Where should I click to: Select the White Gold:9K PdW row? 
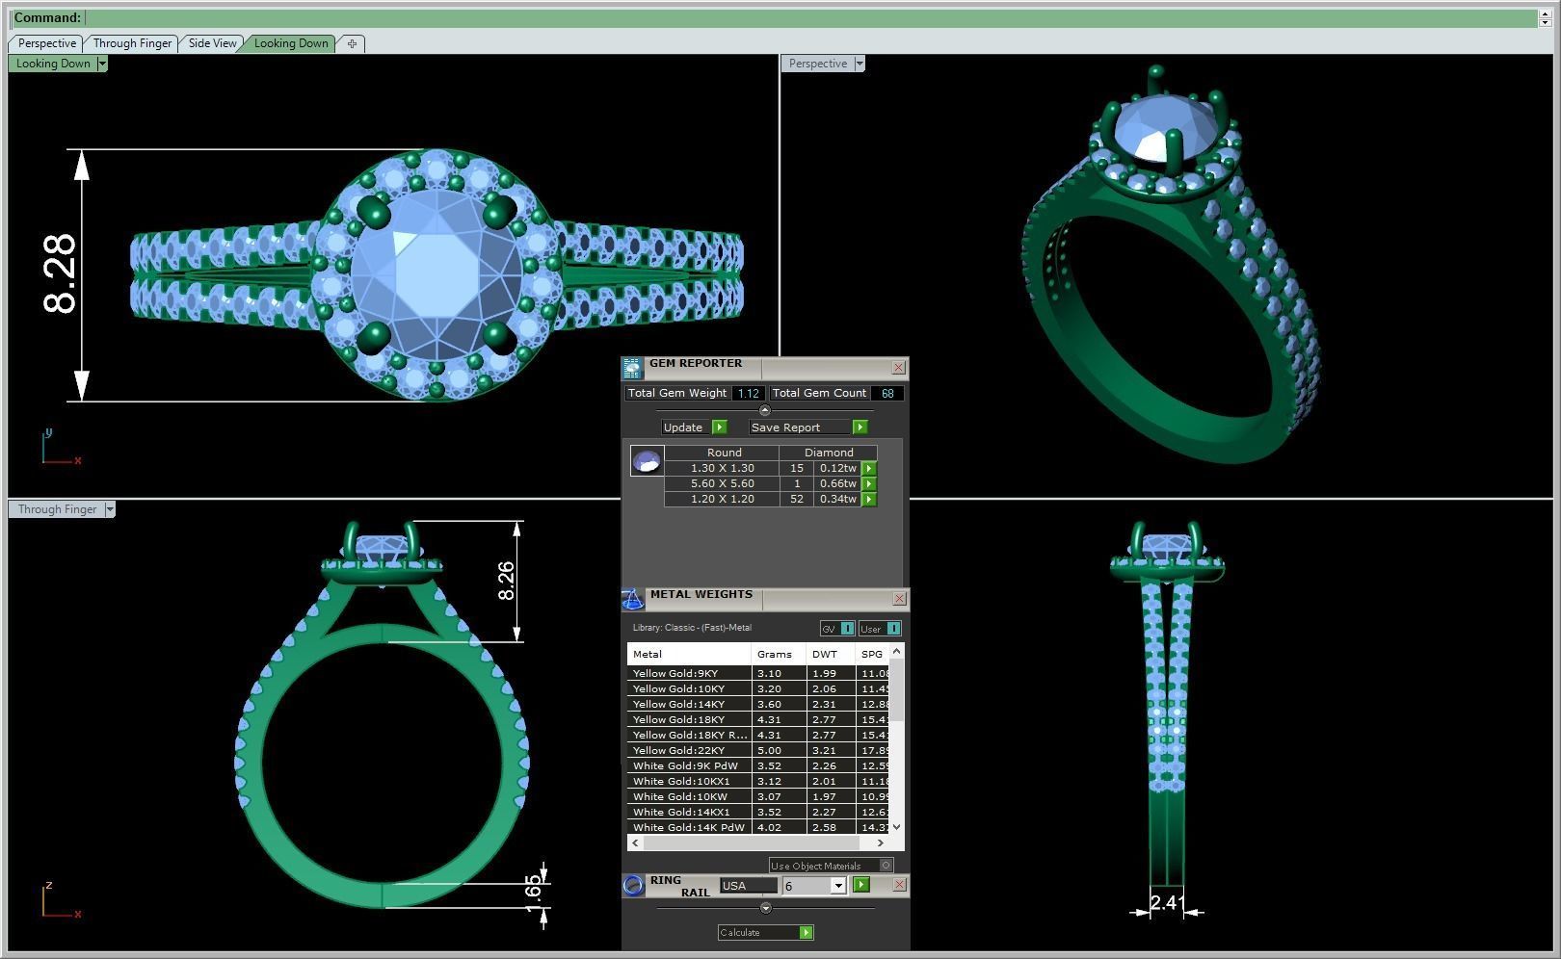[758, 765]
